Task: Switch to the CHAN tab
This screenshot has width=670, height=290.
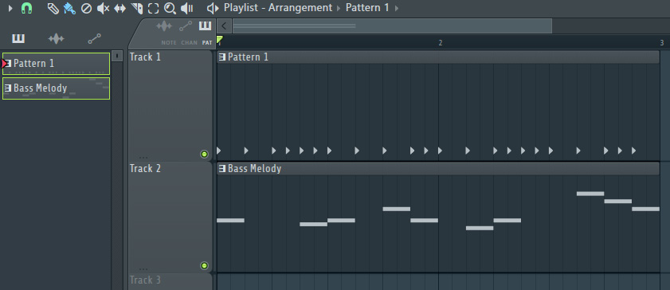Action: click(x=189, y=43)
